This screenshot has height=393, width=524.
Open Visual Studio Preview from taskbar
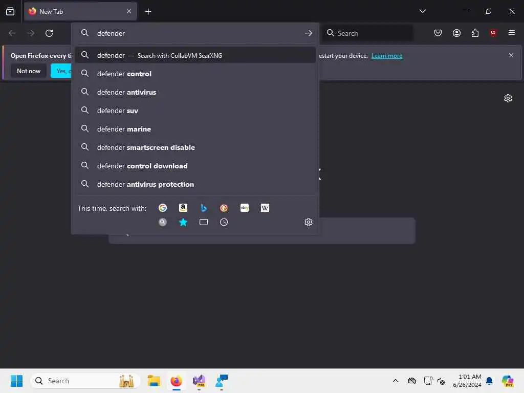(x=199, y=381)
